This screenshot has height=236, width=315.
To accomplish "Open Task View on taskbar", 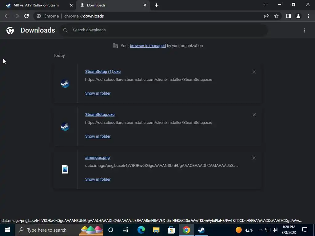I will [x=126, y=230].
